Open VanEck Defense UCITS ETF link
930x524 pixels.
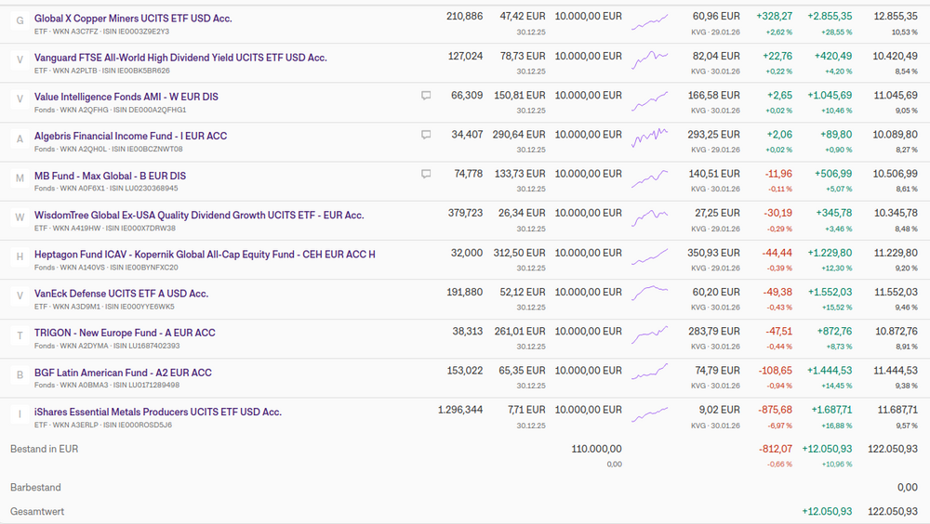pyautogui.click(x=121, y=294)
